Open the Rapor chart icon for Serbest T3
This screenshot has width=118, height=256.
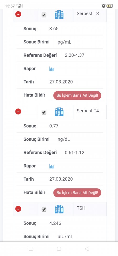pos(51,69)
